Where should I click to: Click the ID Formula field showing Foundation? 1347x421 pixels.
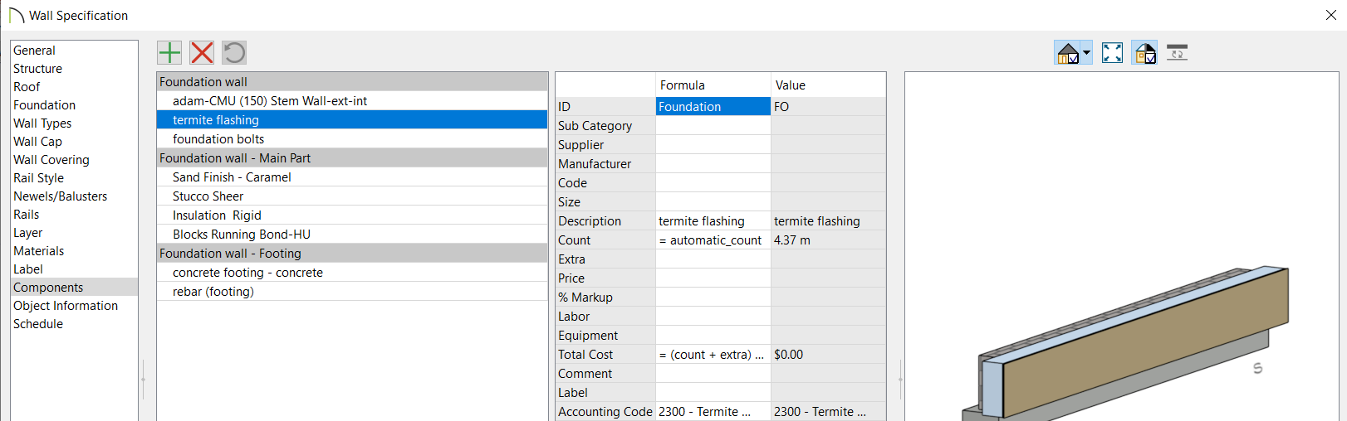tap(713, 107)
